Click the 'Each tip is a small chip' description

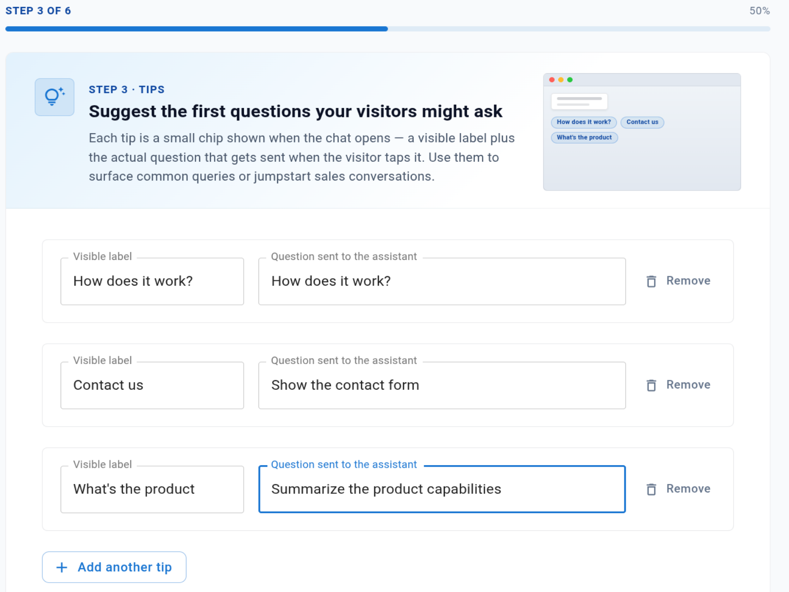click(x=302, y=157)
